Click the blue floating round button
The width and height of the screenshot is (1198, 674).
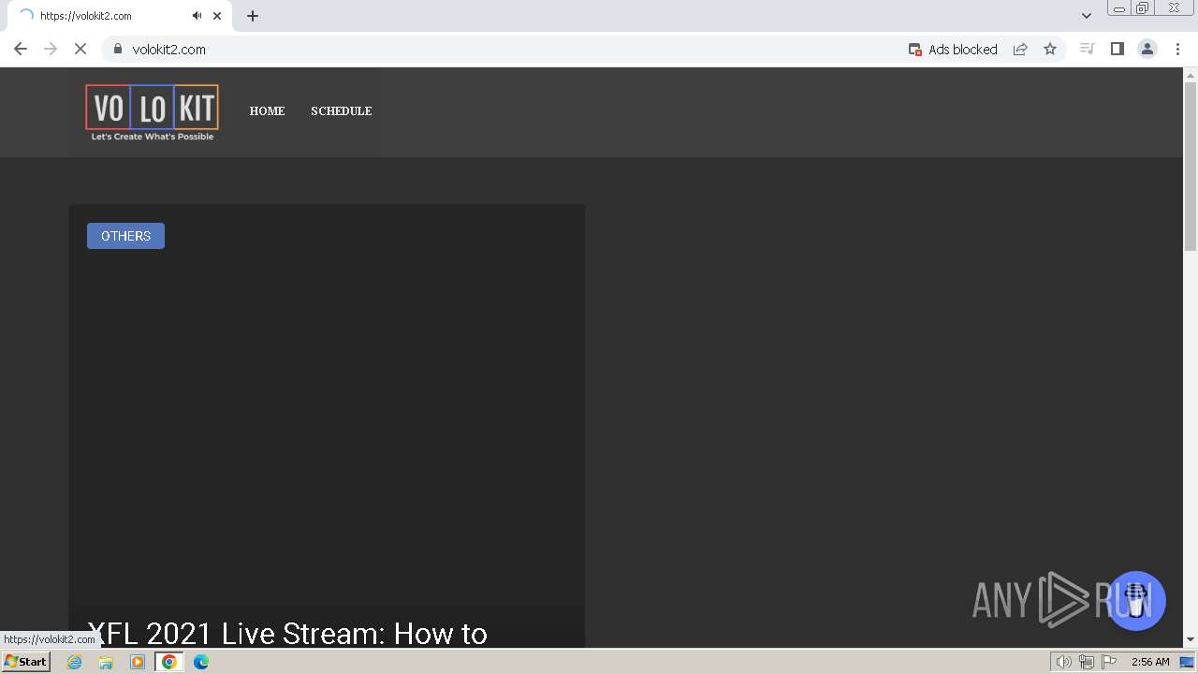point(1136,601)
